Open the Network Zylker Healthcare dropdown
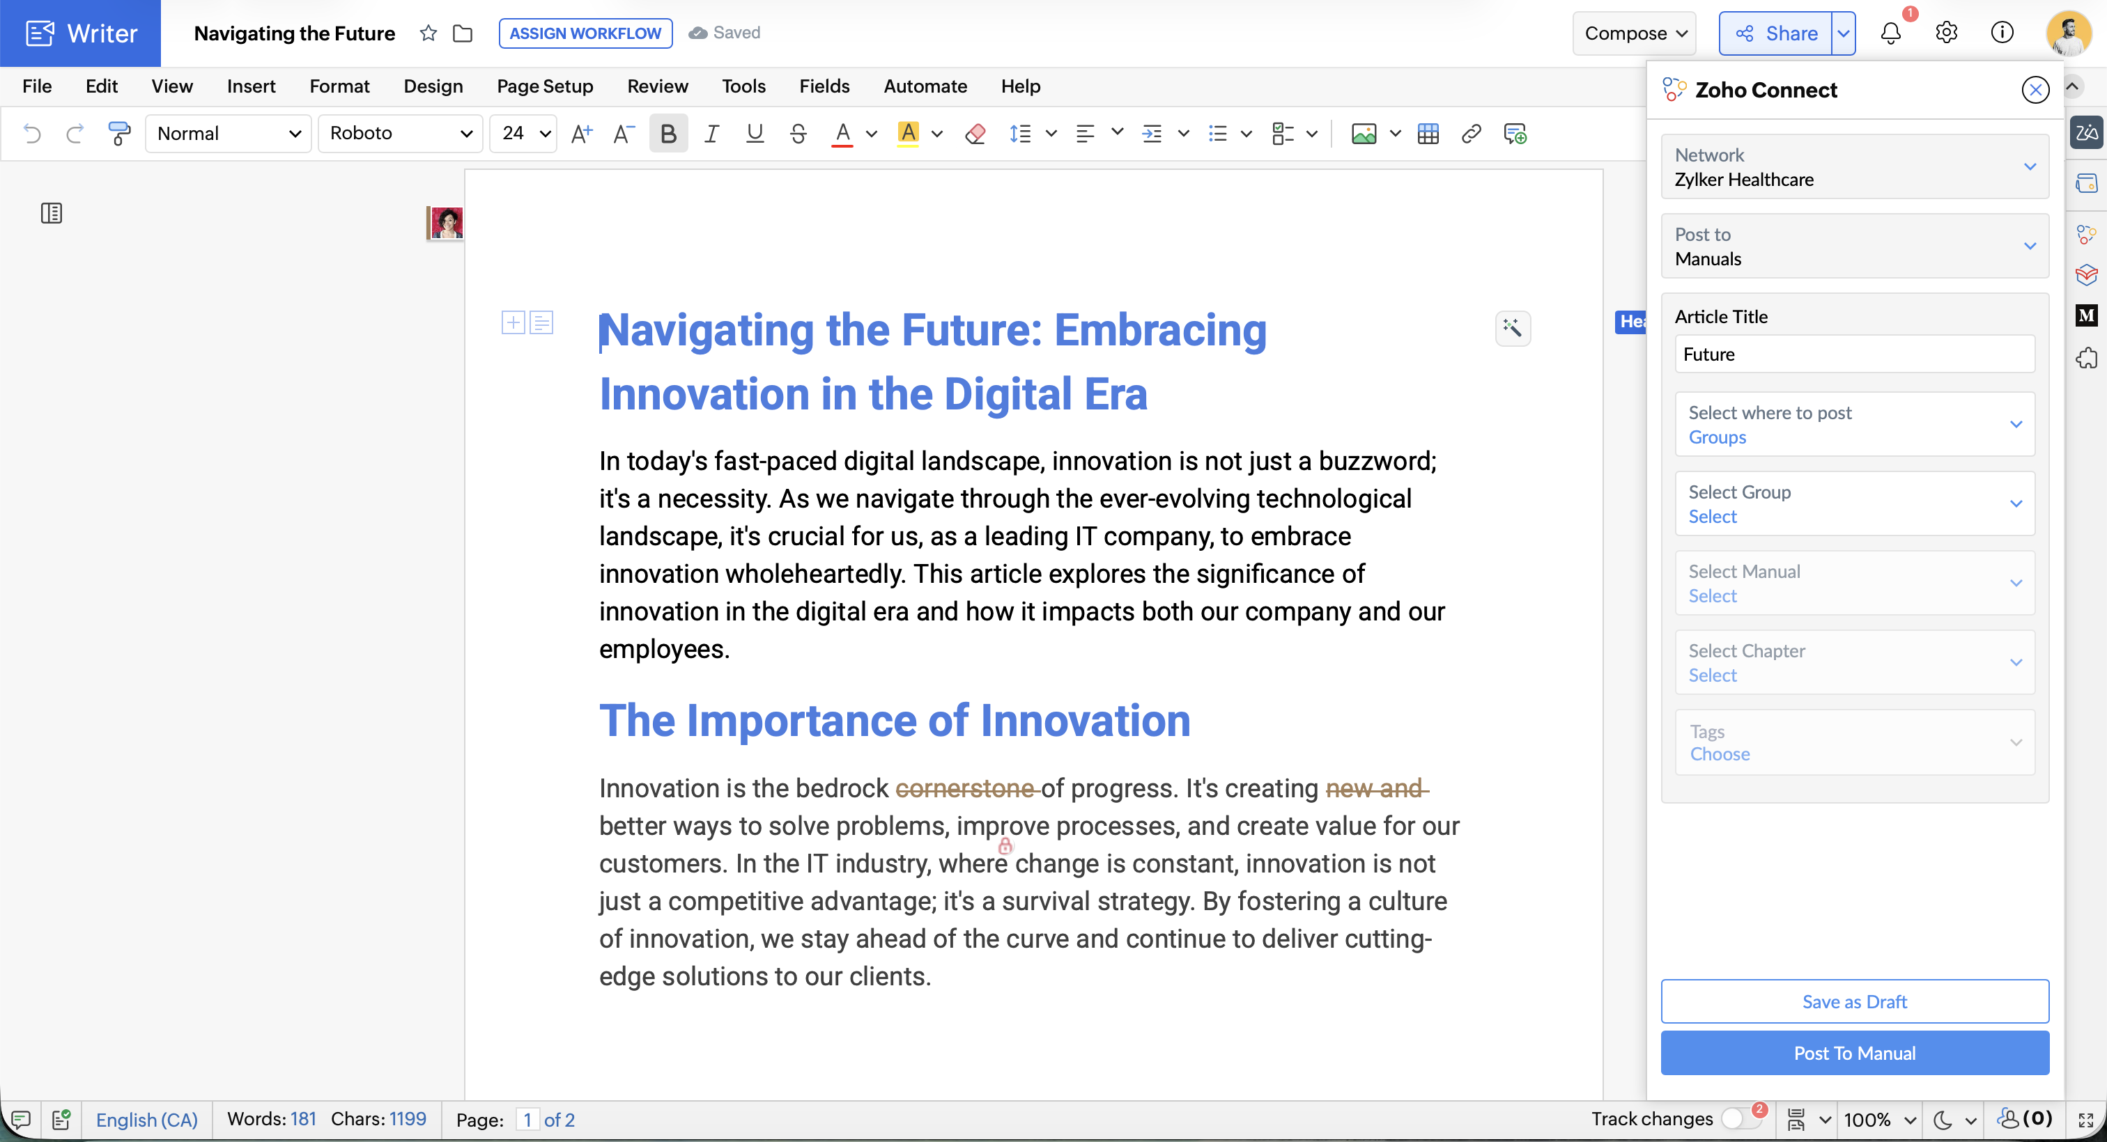This screenshot has width=2107, height=1142. pos(1854,166)
